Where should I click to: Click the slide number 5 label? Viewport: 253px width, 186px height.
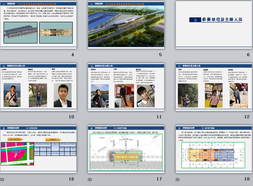click(160, 55)
